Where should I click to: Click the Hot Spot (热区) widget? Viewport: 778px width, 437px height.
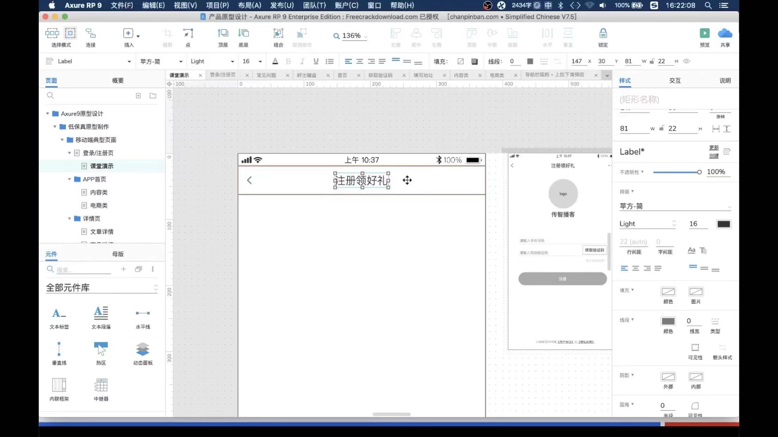(x=101, y=349)
